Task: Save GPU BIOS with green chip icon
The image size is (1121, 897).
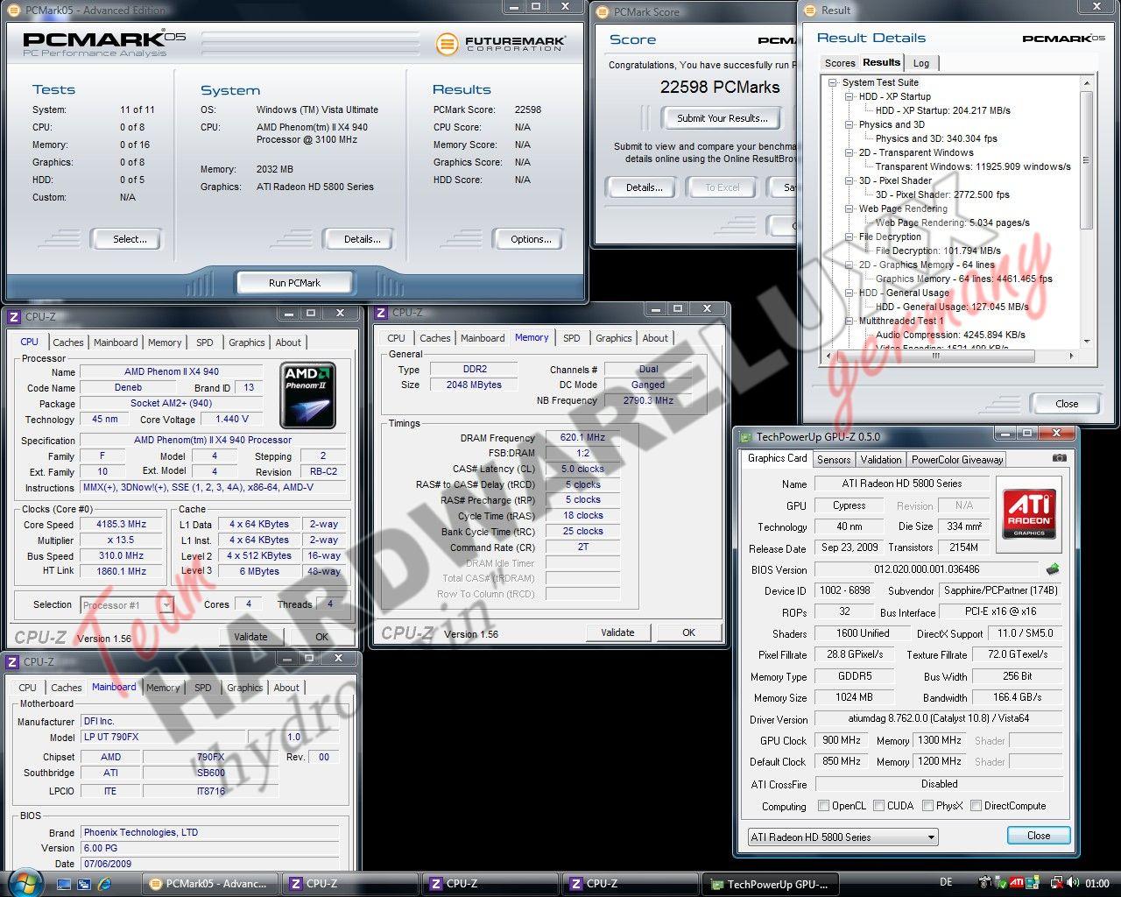Action: (x=1052, y=569)
